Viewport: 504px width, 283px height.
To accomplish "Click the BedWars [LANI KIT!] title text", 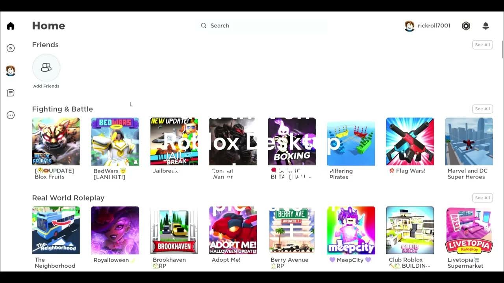I will tap(109, 174).
